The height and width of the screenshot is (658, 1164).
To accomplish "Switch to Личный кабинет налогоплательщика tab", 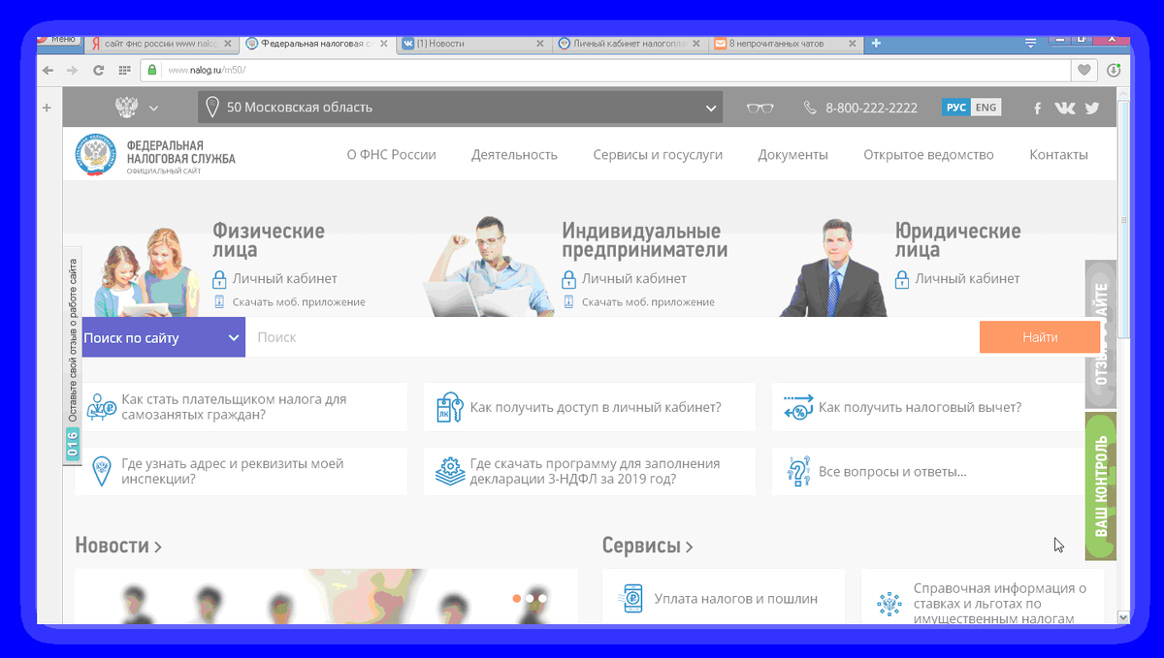I will click(x=632, y=44).
